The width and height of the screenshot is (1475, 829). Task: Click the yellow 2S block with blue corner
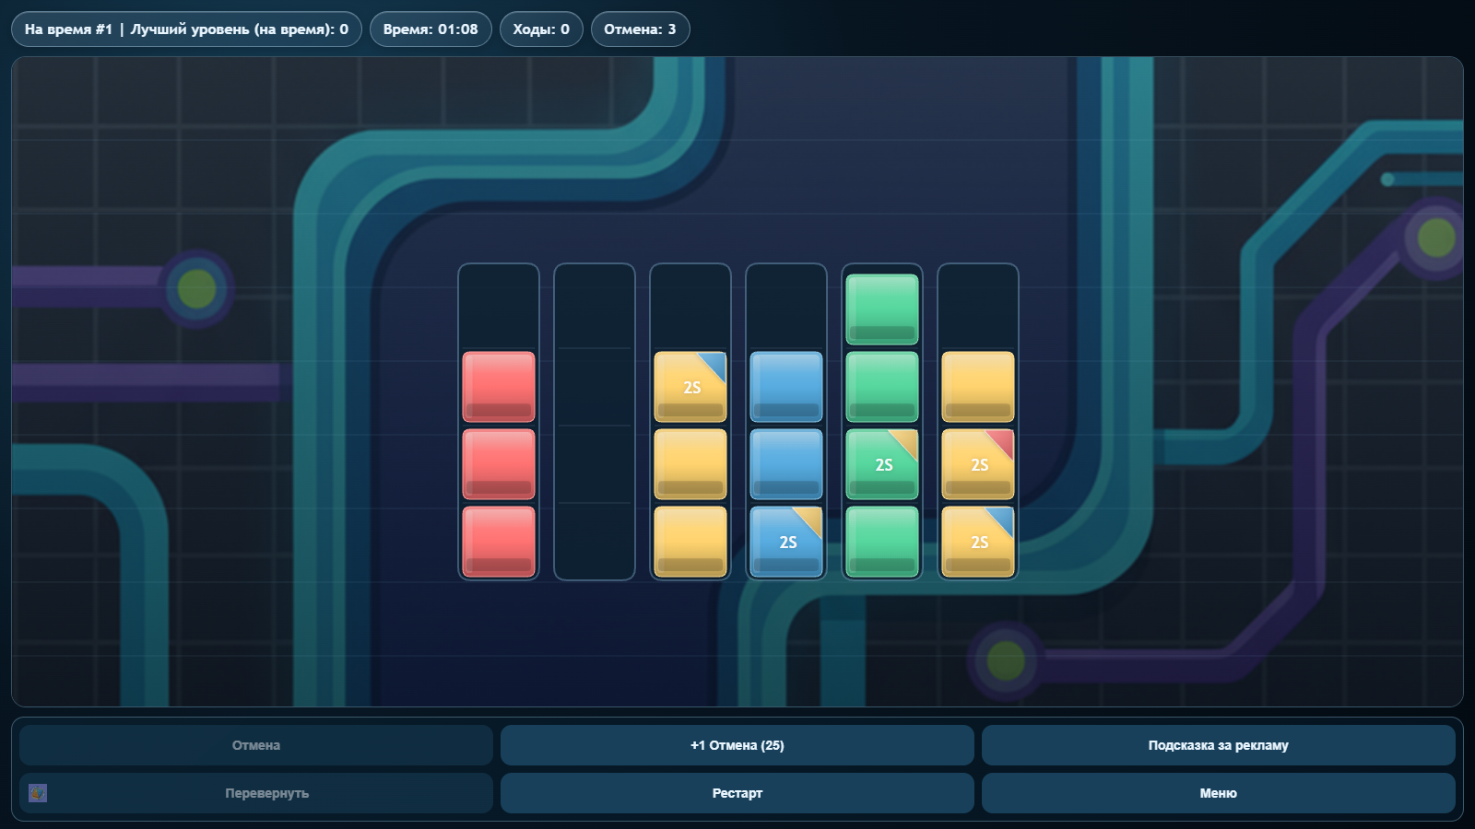tap(977, 542)
